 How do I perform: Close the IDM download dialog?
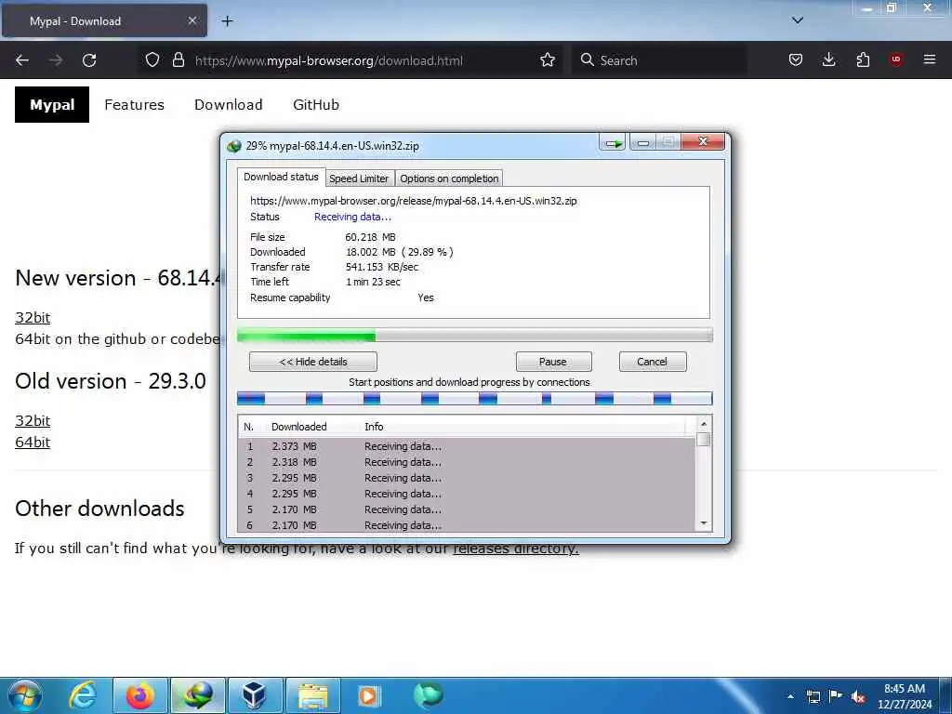(703, 142)
